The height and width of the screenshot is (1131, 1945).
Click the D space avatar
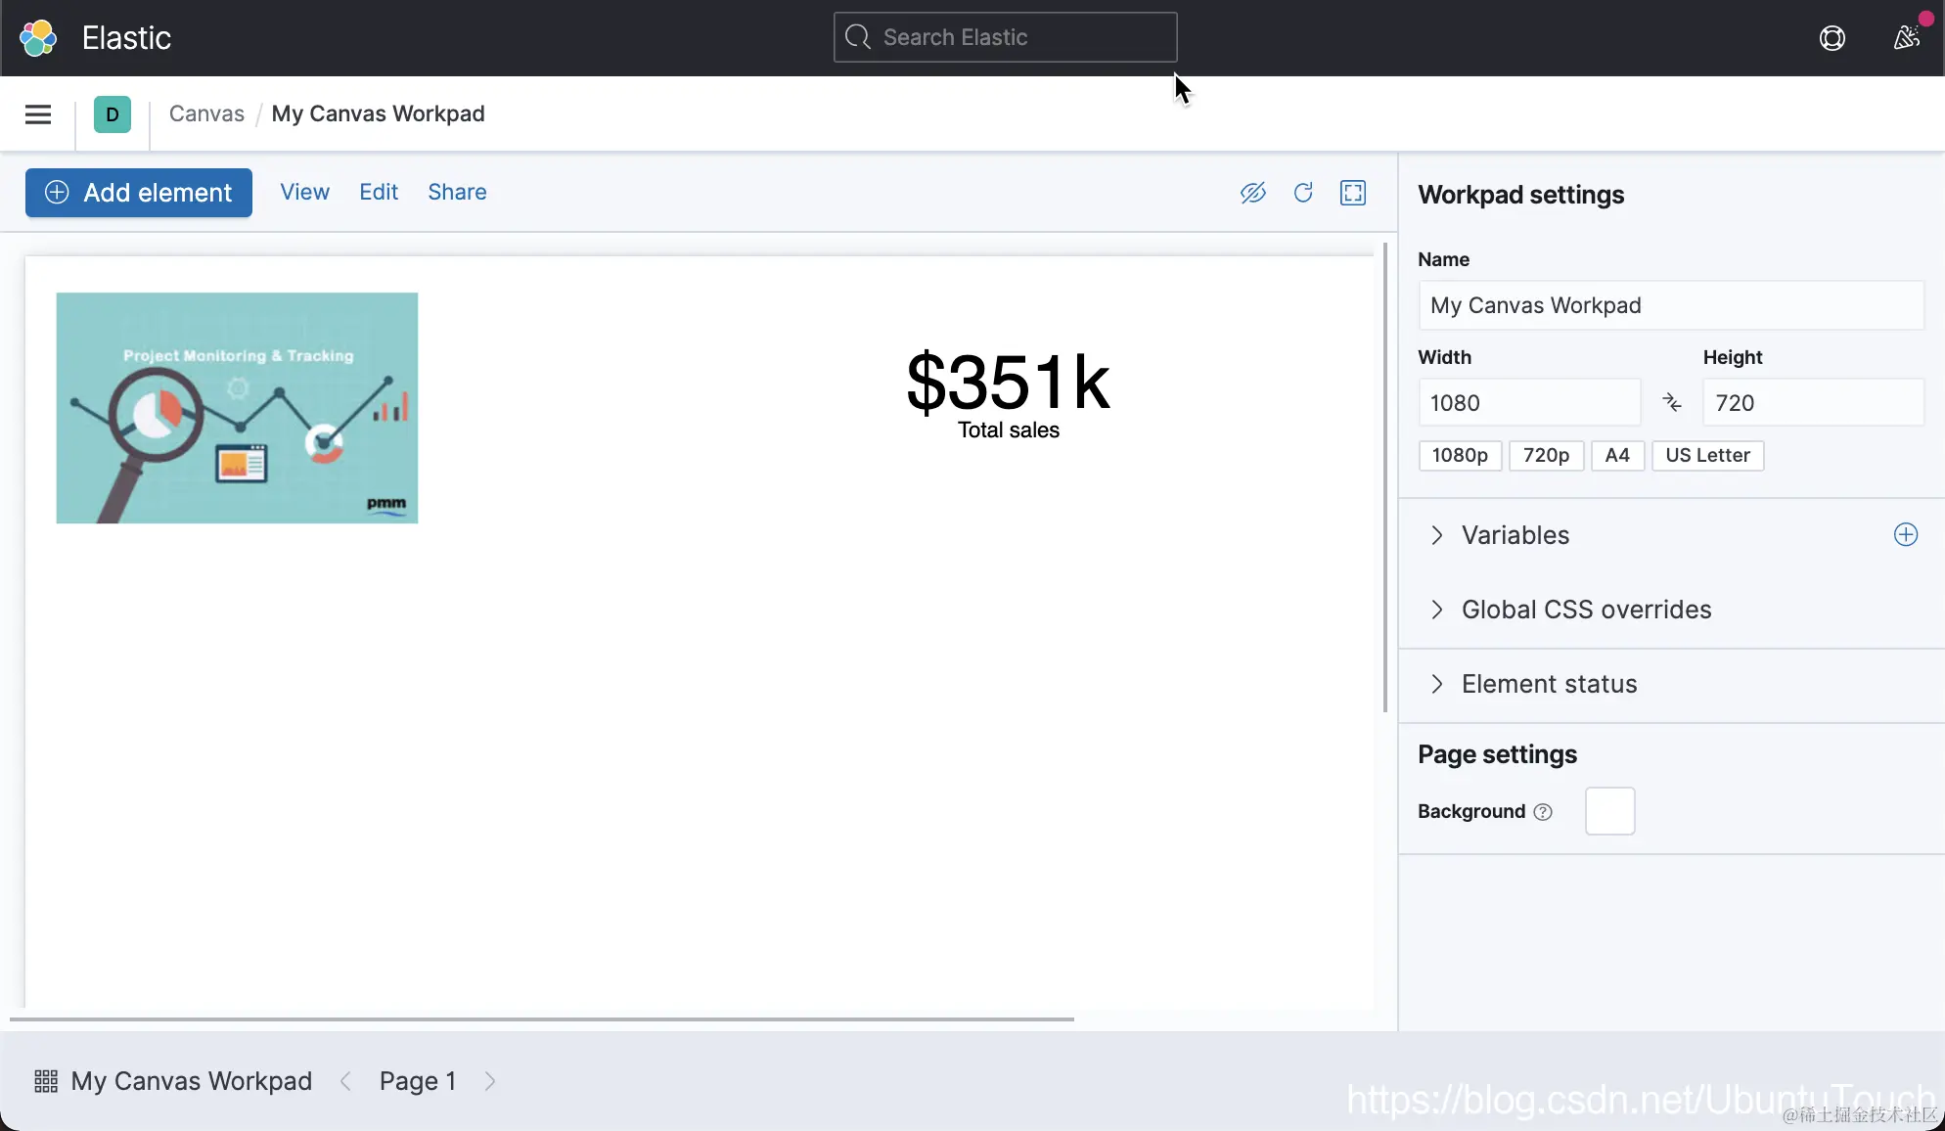(x=113, y=114)
